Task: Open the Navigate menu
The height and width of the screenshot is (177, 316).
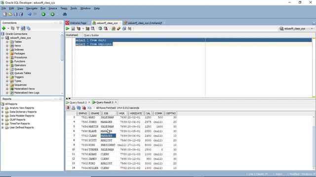Action: [x=32, y=8]
